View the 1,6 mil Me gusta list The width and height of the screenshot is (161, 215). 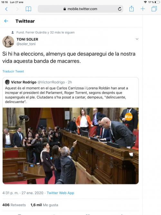44,205
